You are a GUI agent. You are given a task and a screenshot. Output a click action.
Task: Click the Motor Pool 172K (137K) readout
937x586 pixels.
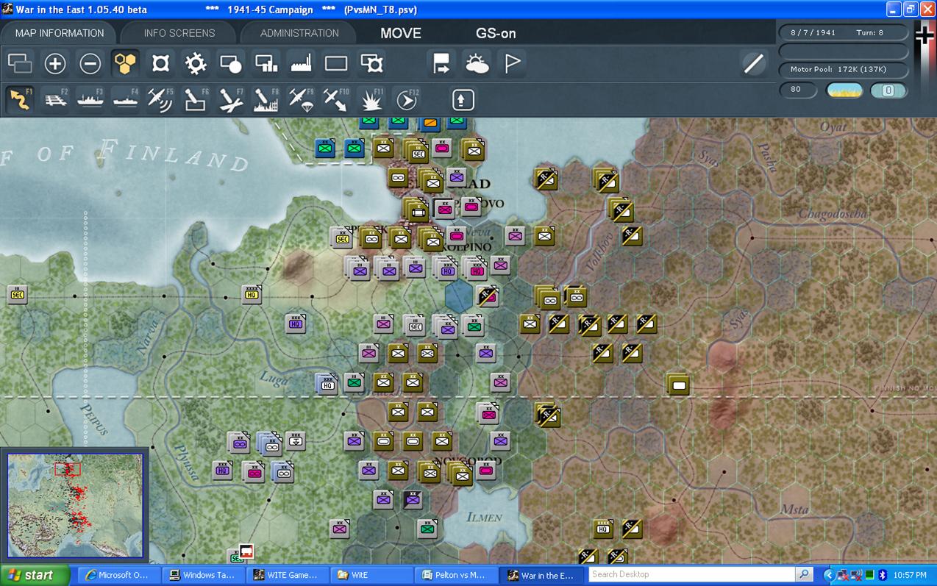coord(844,69)
